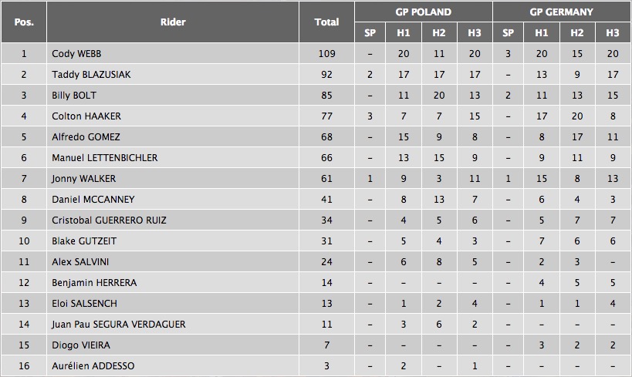The height and width of the screenshot is (377, 632).
Task: Select the GP POLAND header
Action: coord(423,12)
